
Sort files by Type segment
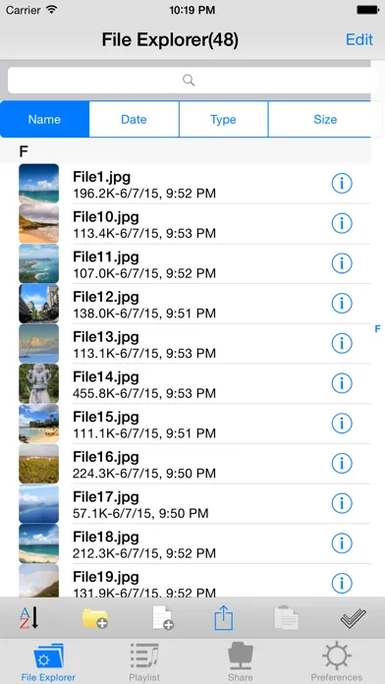223,120
